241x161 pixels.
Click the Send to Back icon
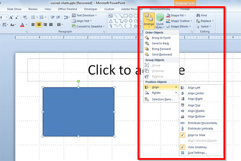pyautogui.click(x=147, y=43)
